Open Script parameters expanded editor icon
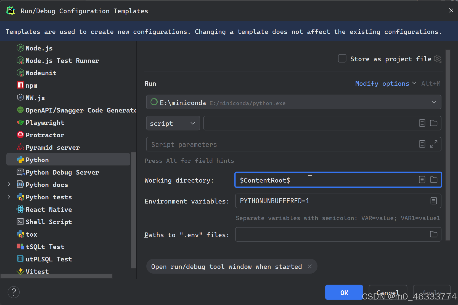Viewport: 458px width, 305px height. tap(434, 144)
